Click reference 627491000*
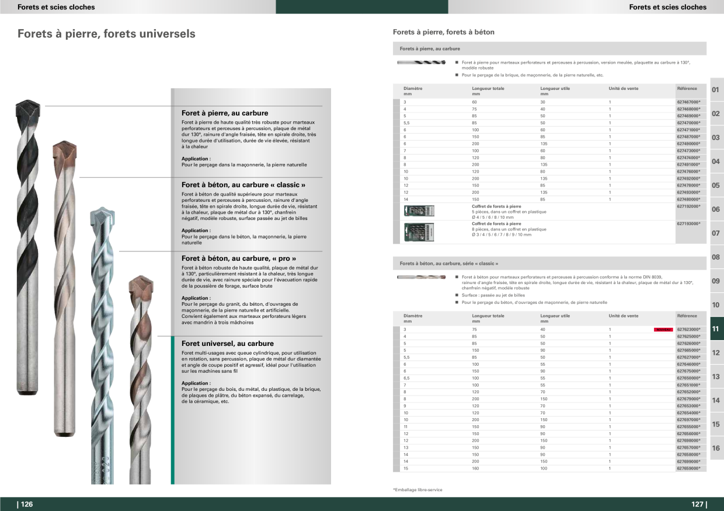Screen dimensions: 724x511 (x=688, y=165)
